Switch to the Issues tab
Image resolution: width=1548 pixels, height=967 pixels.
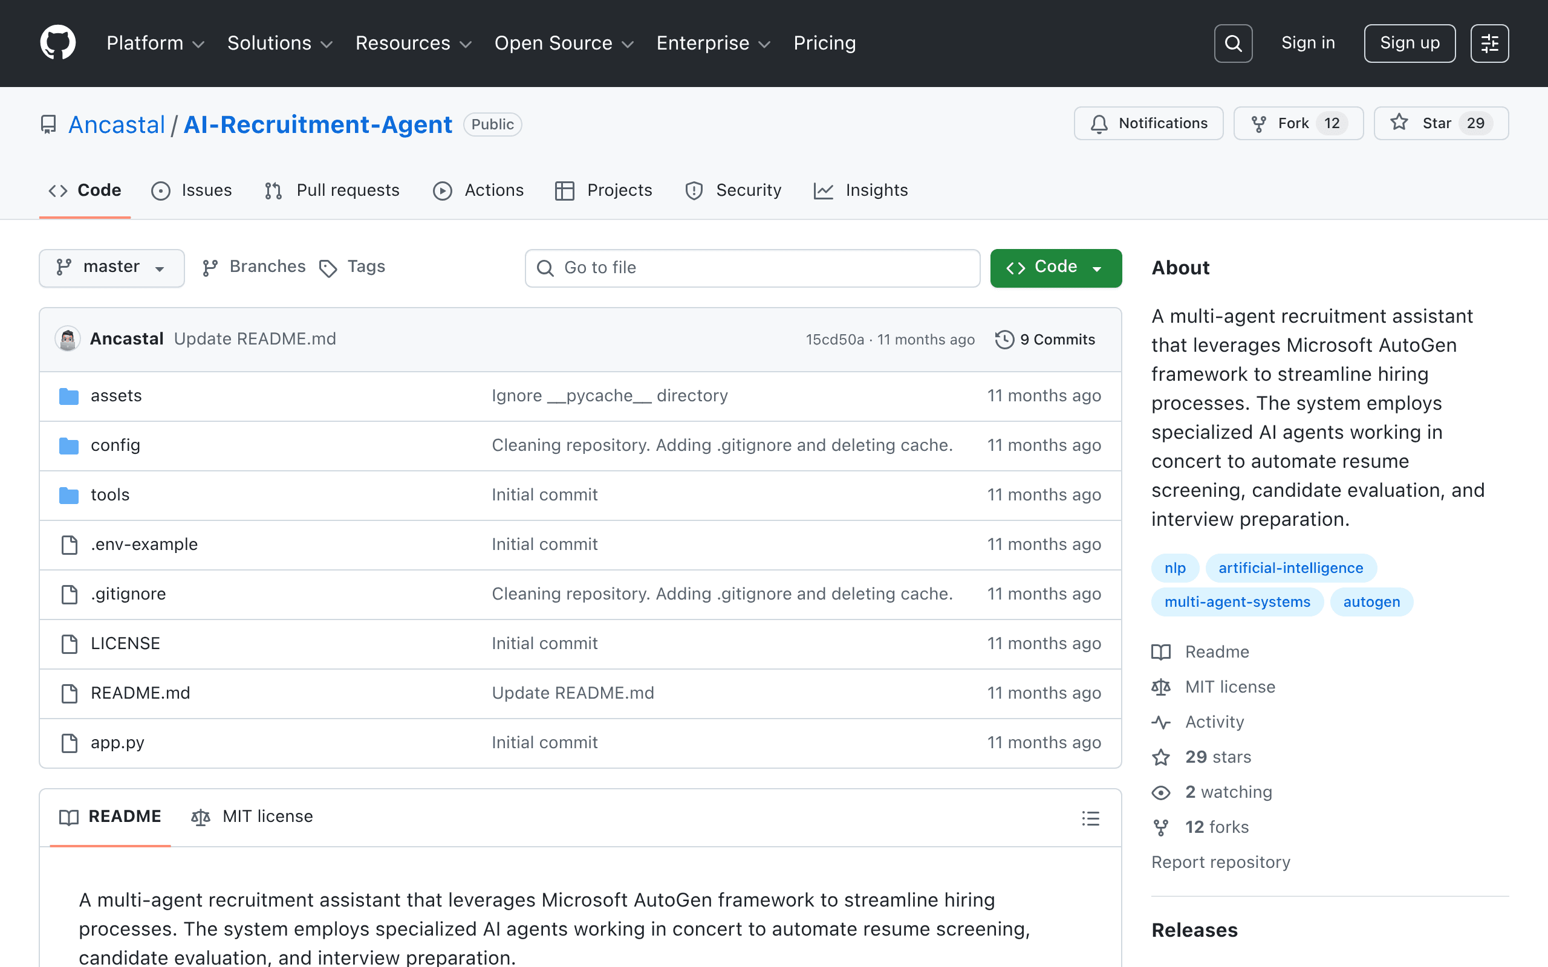click(191, 190)
